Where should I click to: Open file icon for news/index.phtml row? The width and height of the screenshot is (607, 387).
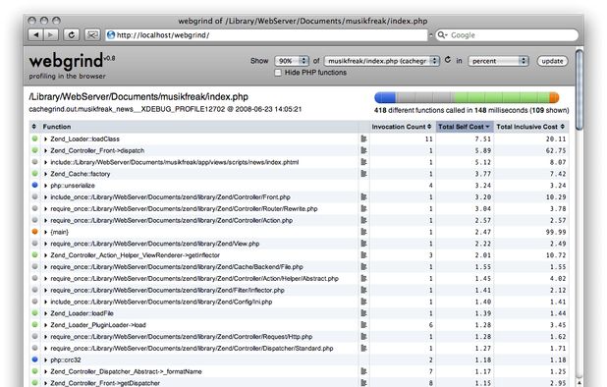pos(363,162)
